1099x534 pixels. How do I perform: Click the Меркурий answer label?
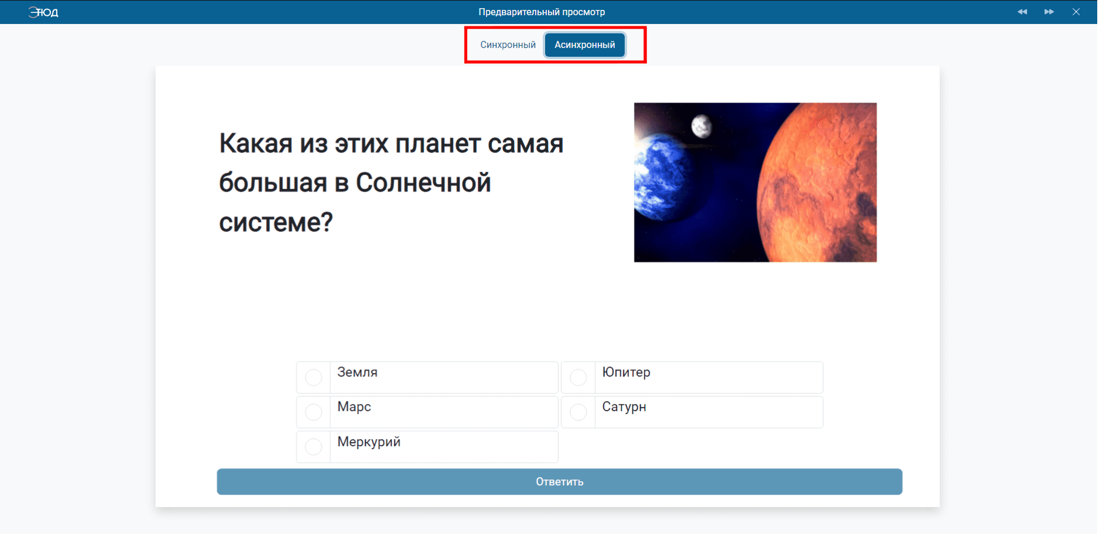pyautogui.click(x=369, y=442)
